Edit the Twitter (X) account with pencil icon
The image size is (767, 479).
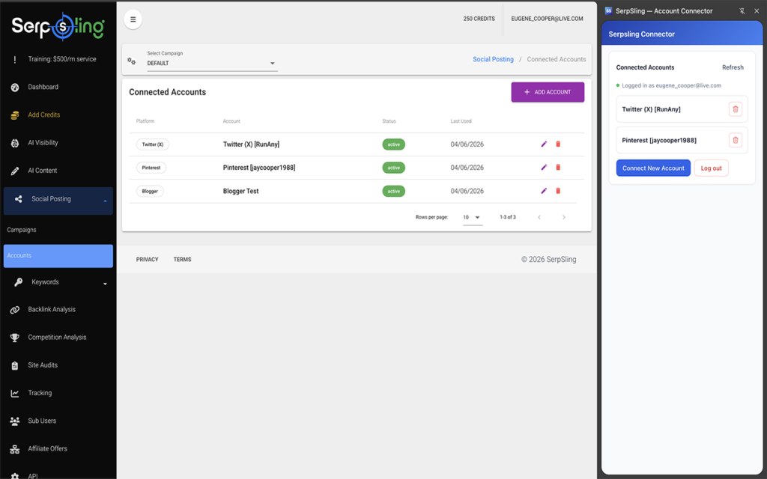click(544, 144)
